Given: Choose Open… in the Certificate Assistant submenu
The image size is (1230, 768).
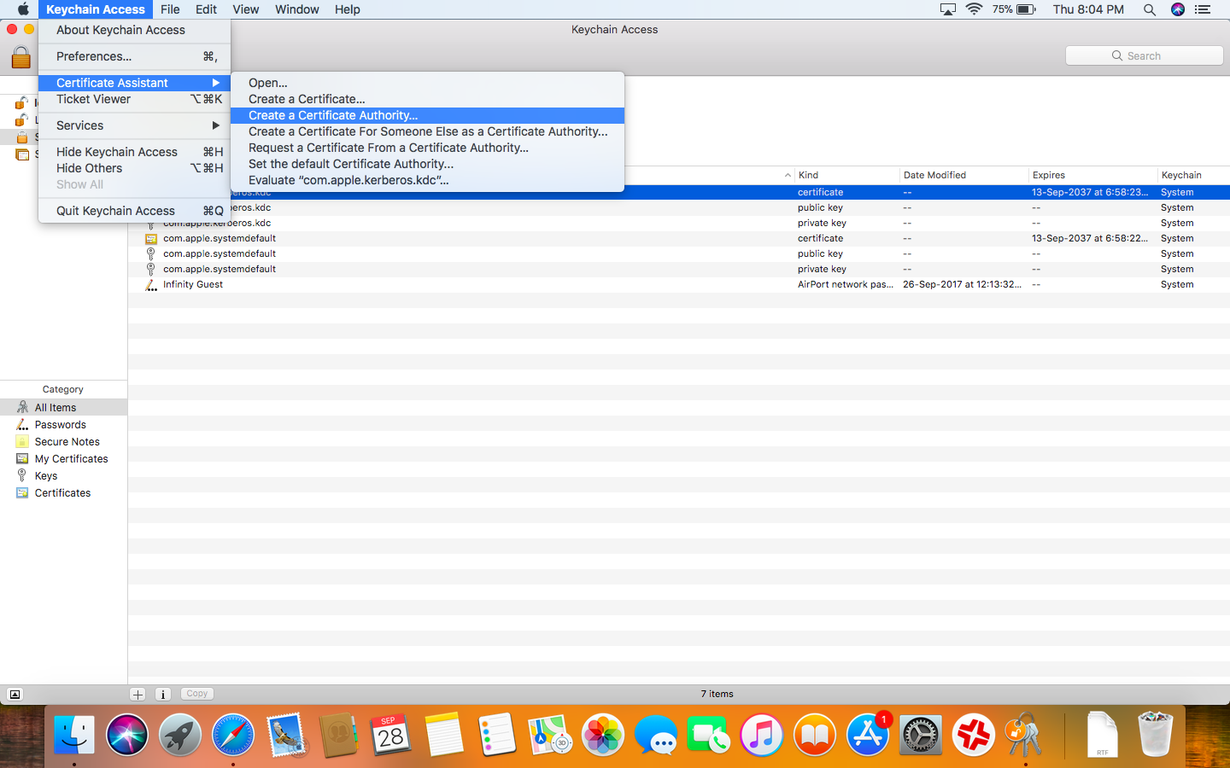Looking at the screenshot, I should (427, 83).
